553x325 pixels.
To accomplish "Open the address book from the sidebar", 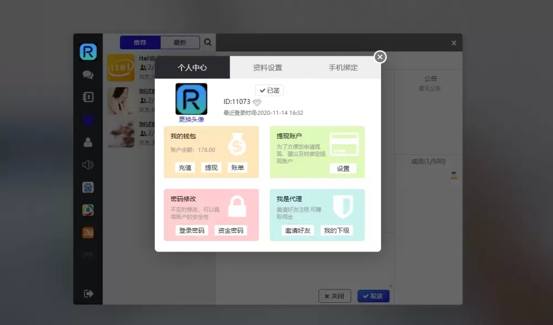I will [87, 97].
